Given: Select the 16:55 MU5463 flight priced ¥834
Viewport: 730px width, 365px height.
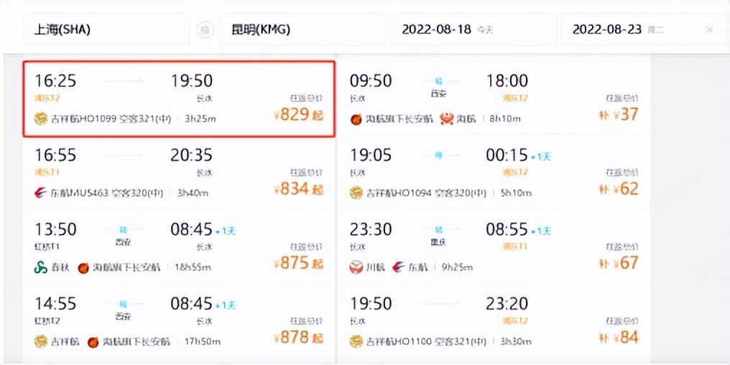Looking at the screenshot, I should click(179, 173).
